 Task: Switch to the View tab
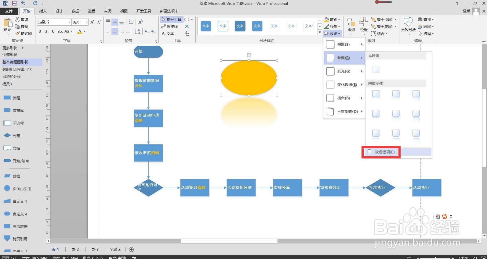[124, 11]
